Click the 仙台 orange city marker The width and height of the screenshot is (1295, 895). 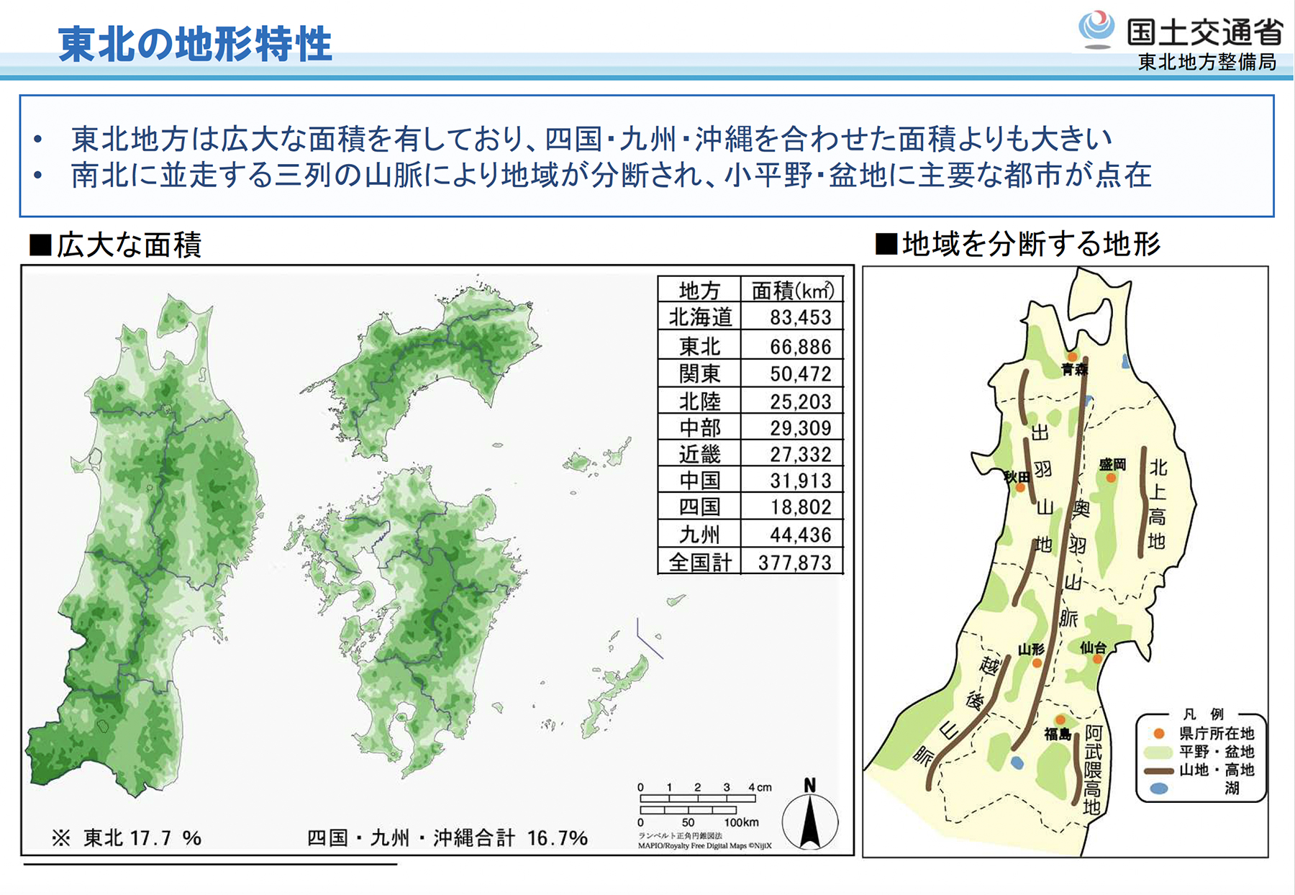pyautogui.click(x=1097, y=659)
